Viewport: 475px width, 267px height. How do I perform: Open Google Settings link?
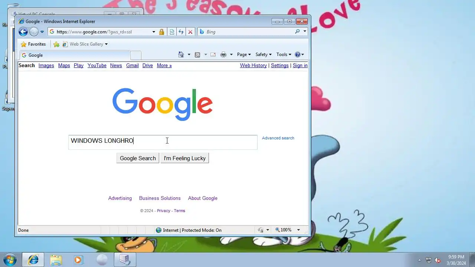280,66
